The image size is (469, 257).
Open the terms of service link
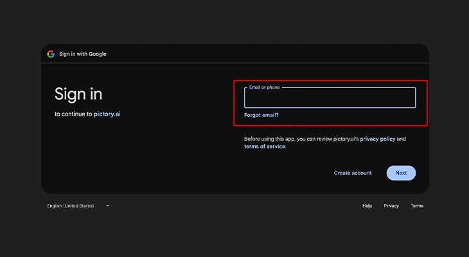264,146
